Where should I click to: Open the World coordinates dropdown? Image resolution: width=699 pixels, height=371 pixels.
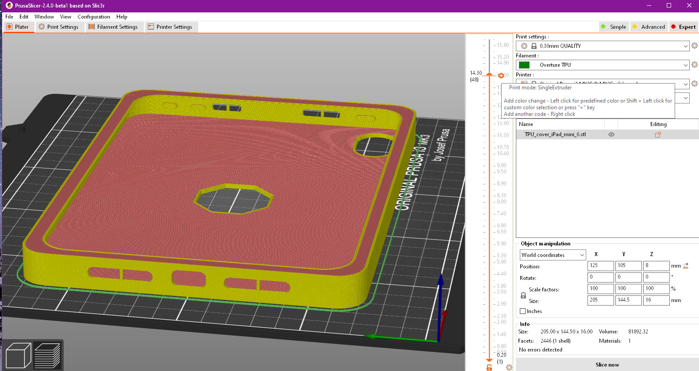pos(553,255)
